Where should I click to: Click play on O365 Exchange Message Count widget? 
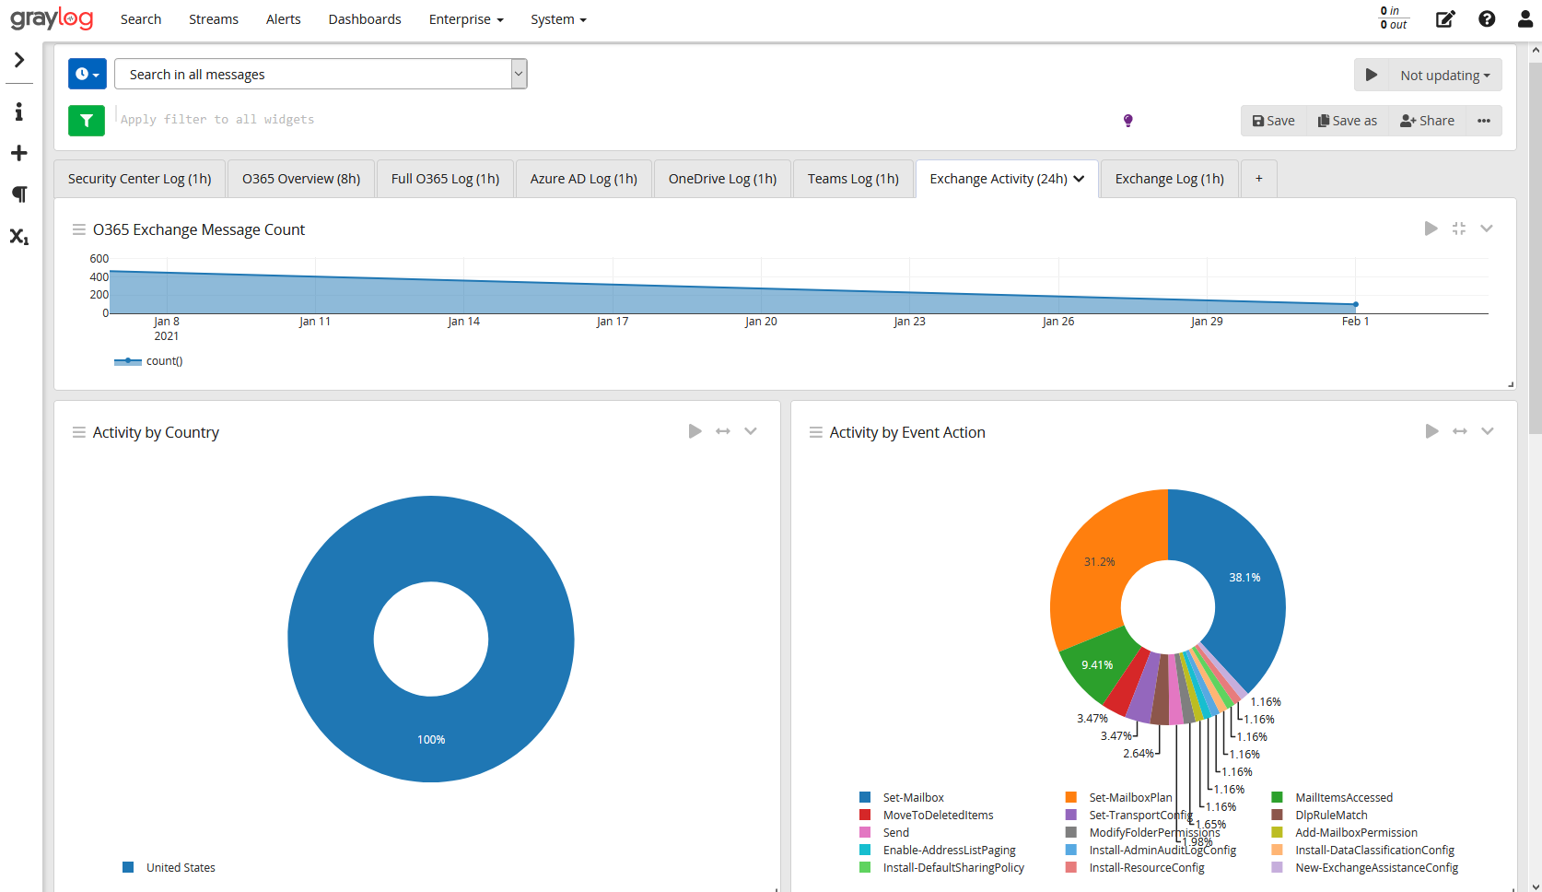(1431, 229)
